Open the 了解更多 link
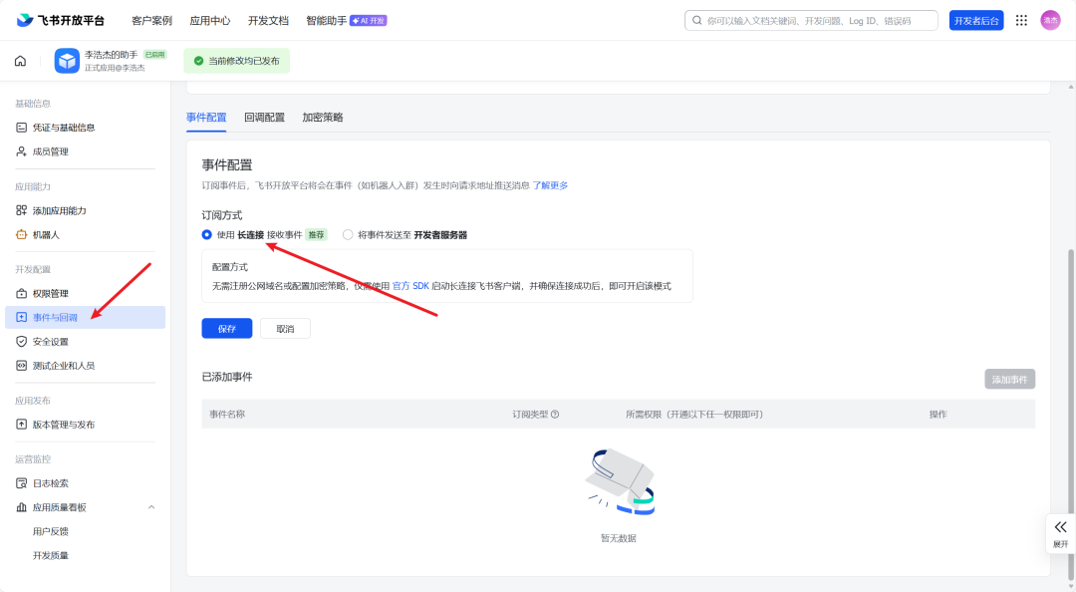 (x=549, y=186)
